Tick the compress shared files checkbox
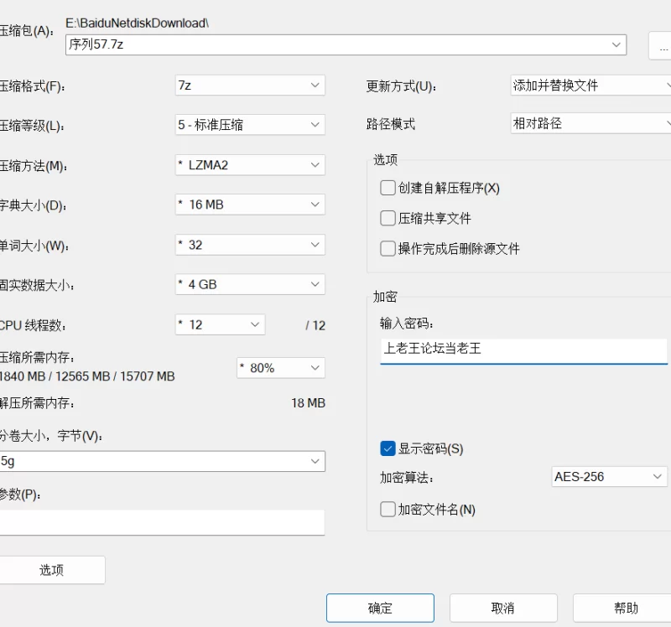This screenshot has height=627, width=671. click(388, 218)
